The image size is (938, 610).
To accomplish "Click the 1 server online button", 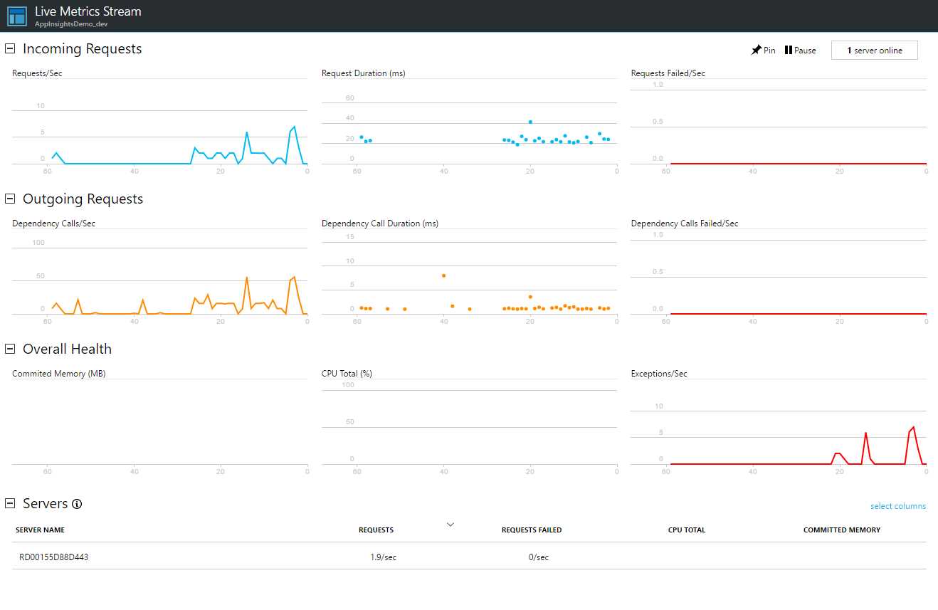I will tap(874, 50).
